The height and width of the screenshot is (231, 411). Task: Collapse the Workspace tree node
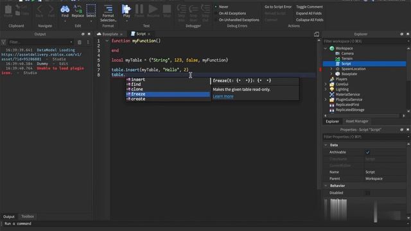click(326, 49)
